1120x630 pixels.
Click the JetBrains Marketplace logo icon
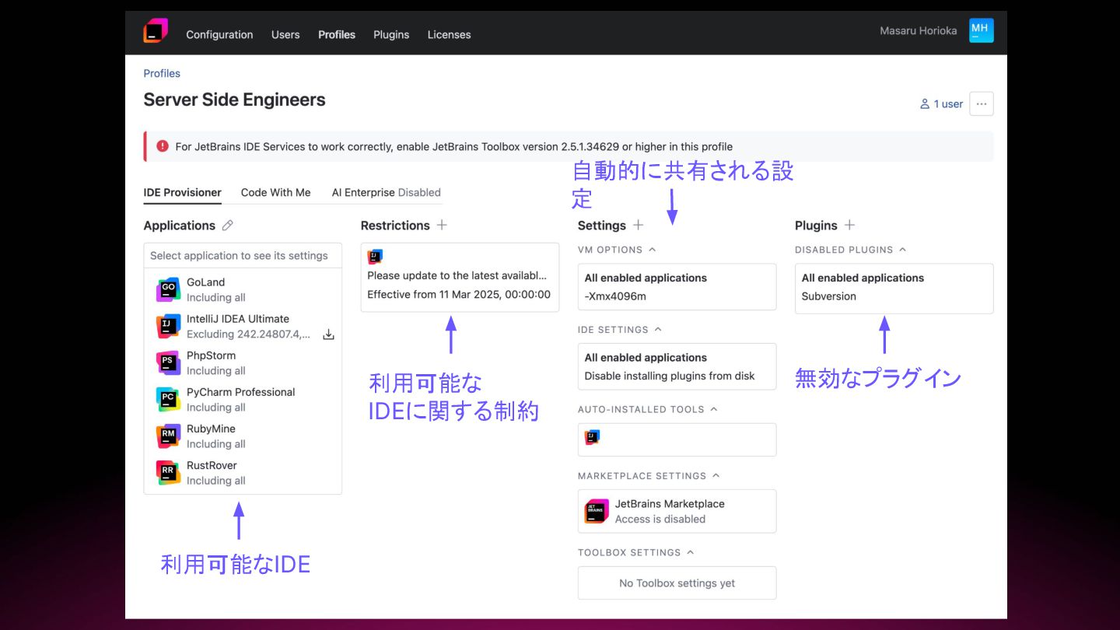597,511
